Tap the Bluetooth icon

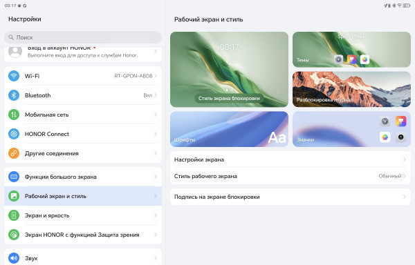pyautogui.click(x=14, y=95)
